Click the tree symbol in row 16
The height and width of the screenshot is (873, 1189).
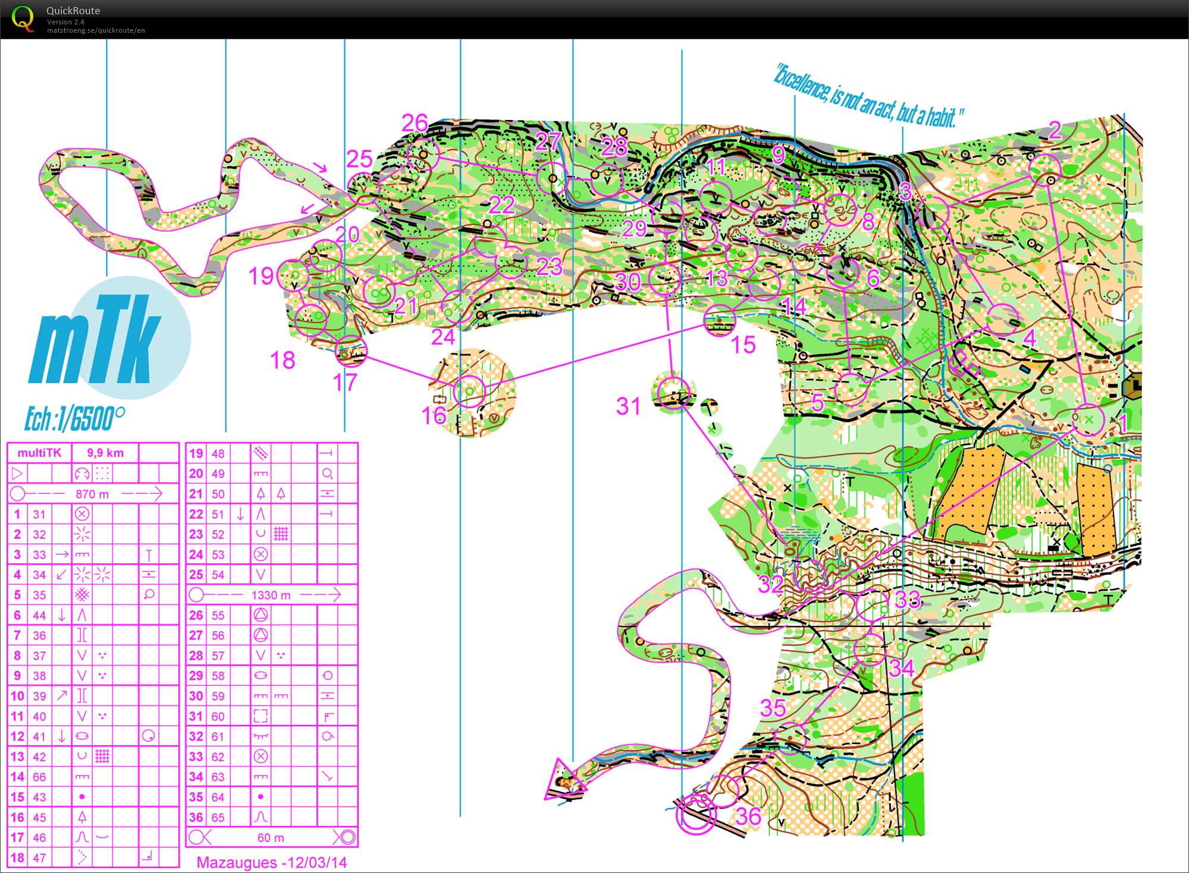[82, 817]
